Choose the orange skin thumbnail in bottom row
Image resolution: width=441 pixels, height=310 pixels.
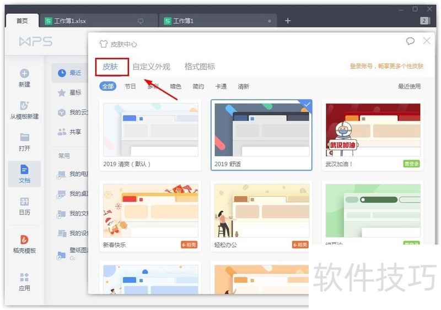(x=261, y=279)
